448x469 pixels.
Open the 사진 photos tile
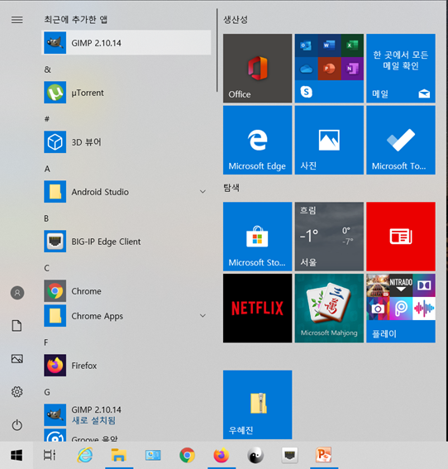[x=329, y=140]
